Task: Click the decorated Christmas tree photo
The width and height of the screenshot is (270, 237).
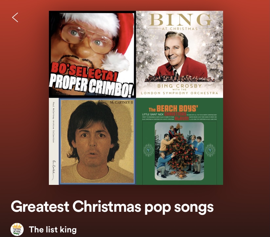Action: coord(179,151)
